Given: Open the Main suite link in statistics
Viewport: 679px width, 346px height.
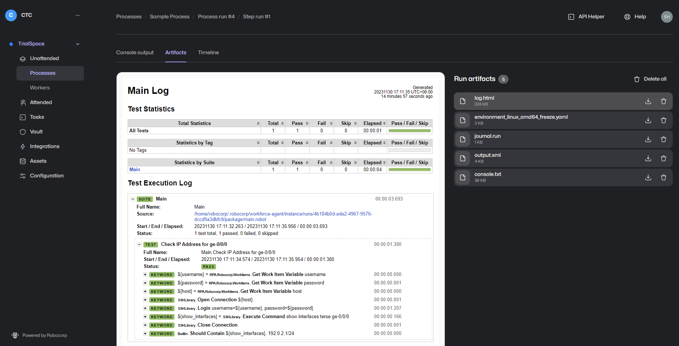Looking at the screenshot, I should 135,169.
